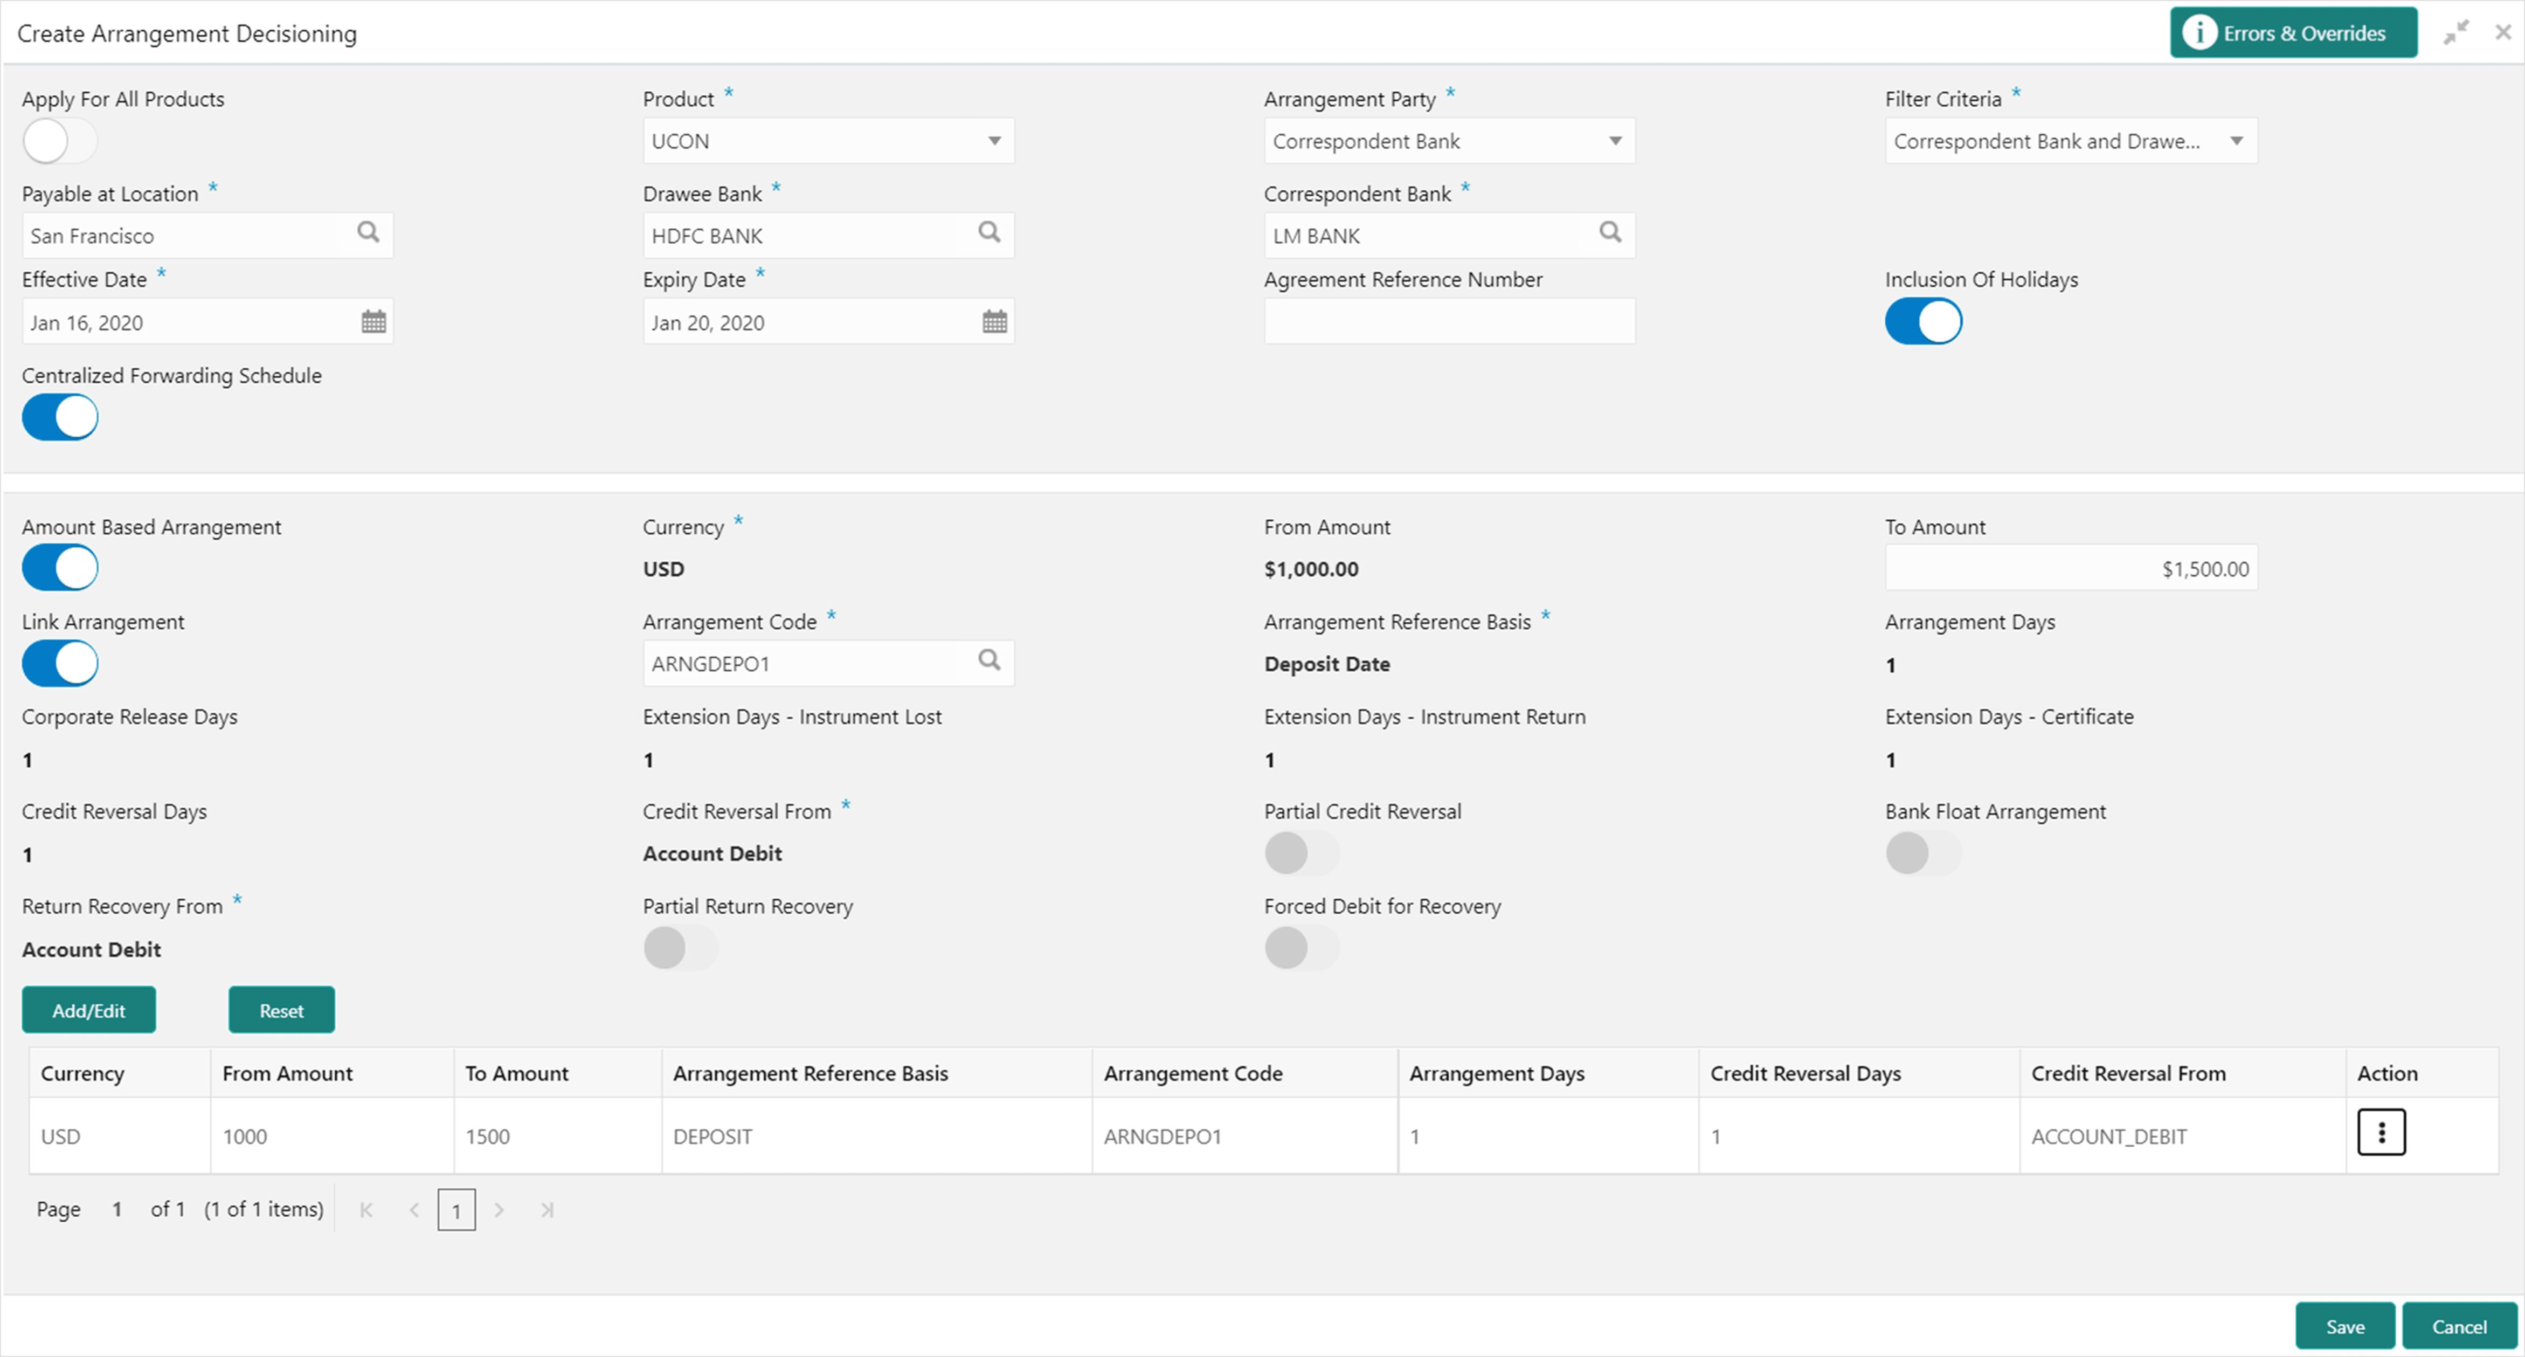Save the arrangement decisioning

point(2344,1326)
